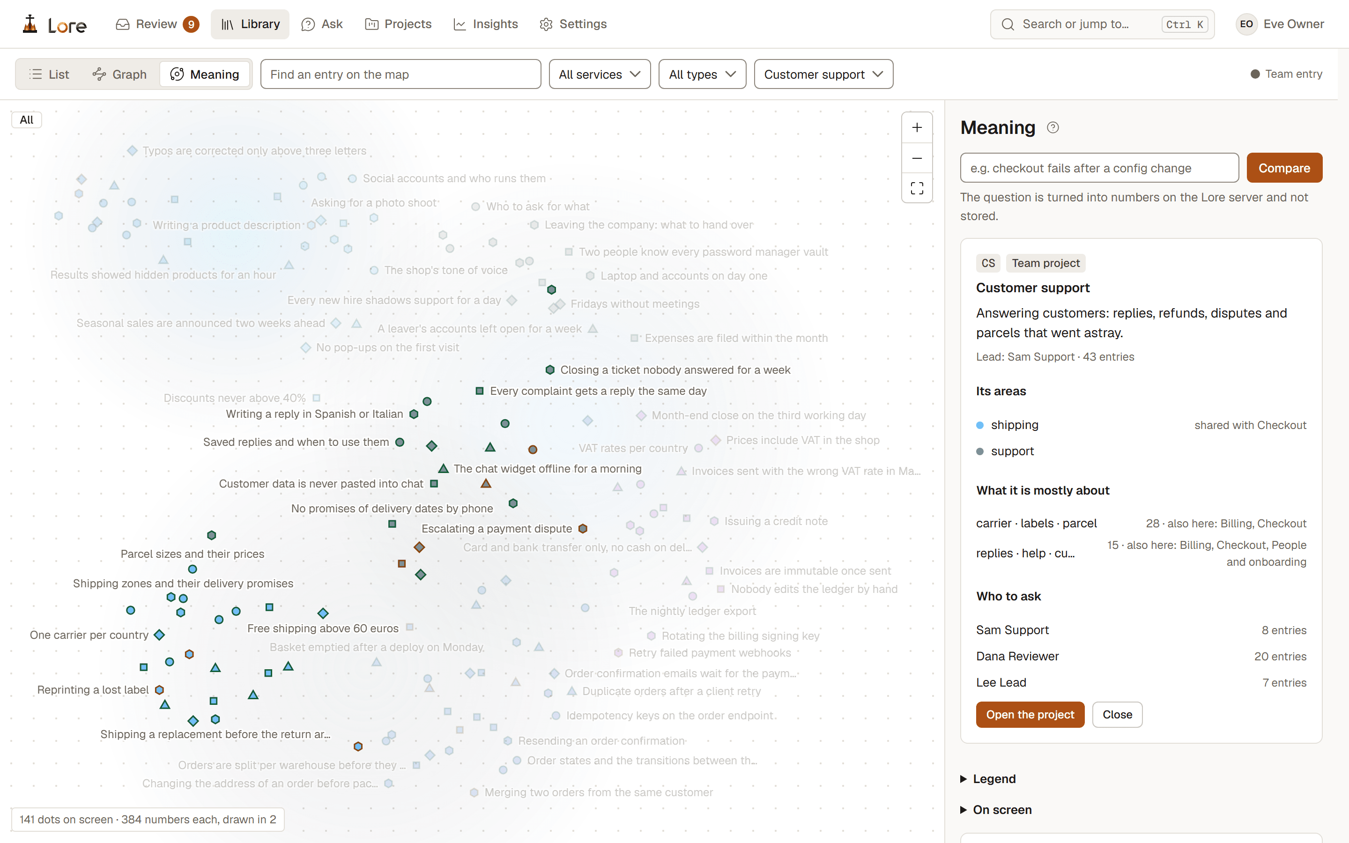The width and height of the screenshot is (1349, 843).
Task: Zoom in on the map with plus icon
Action: (917, 128)
